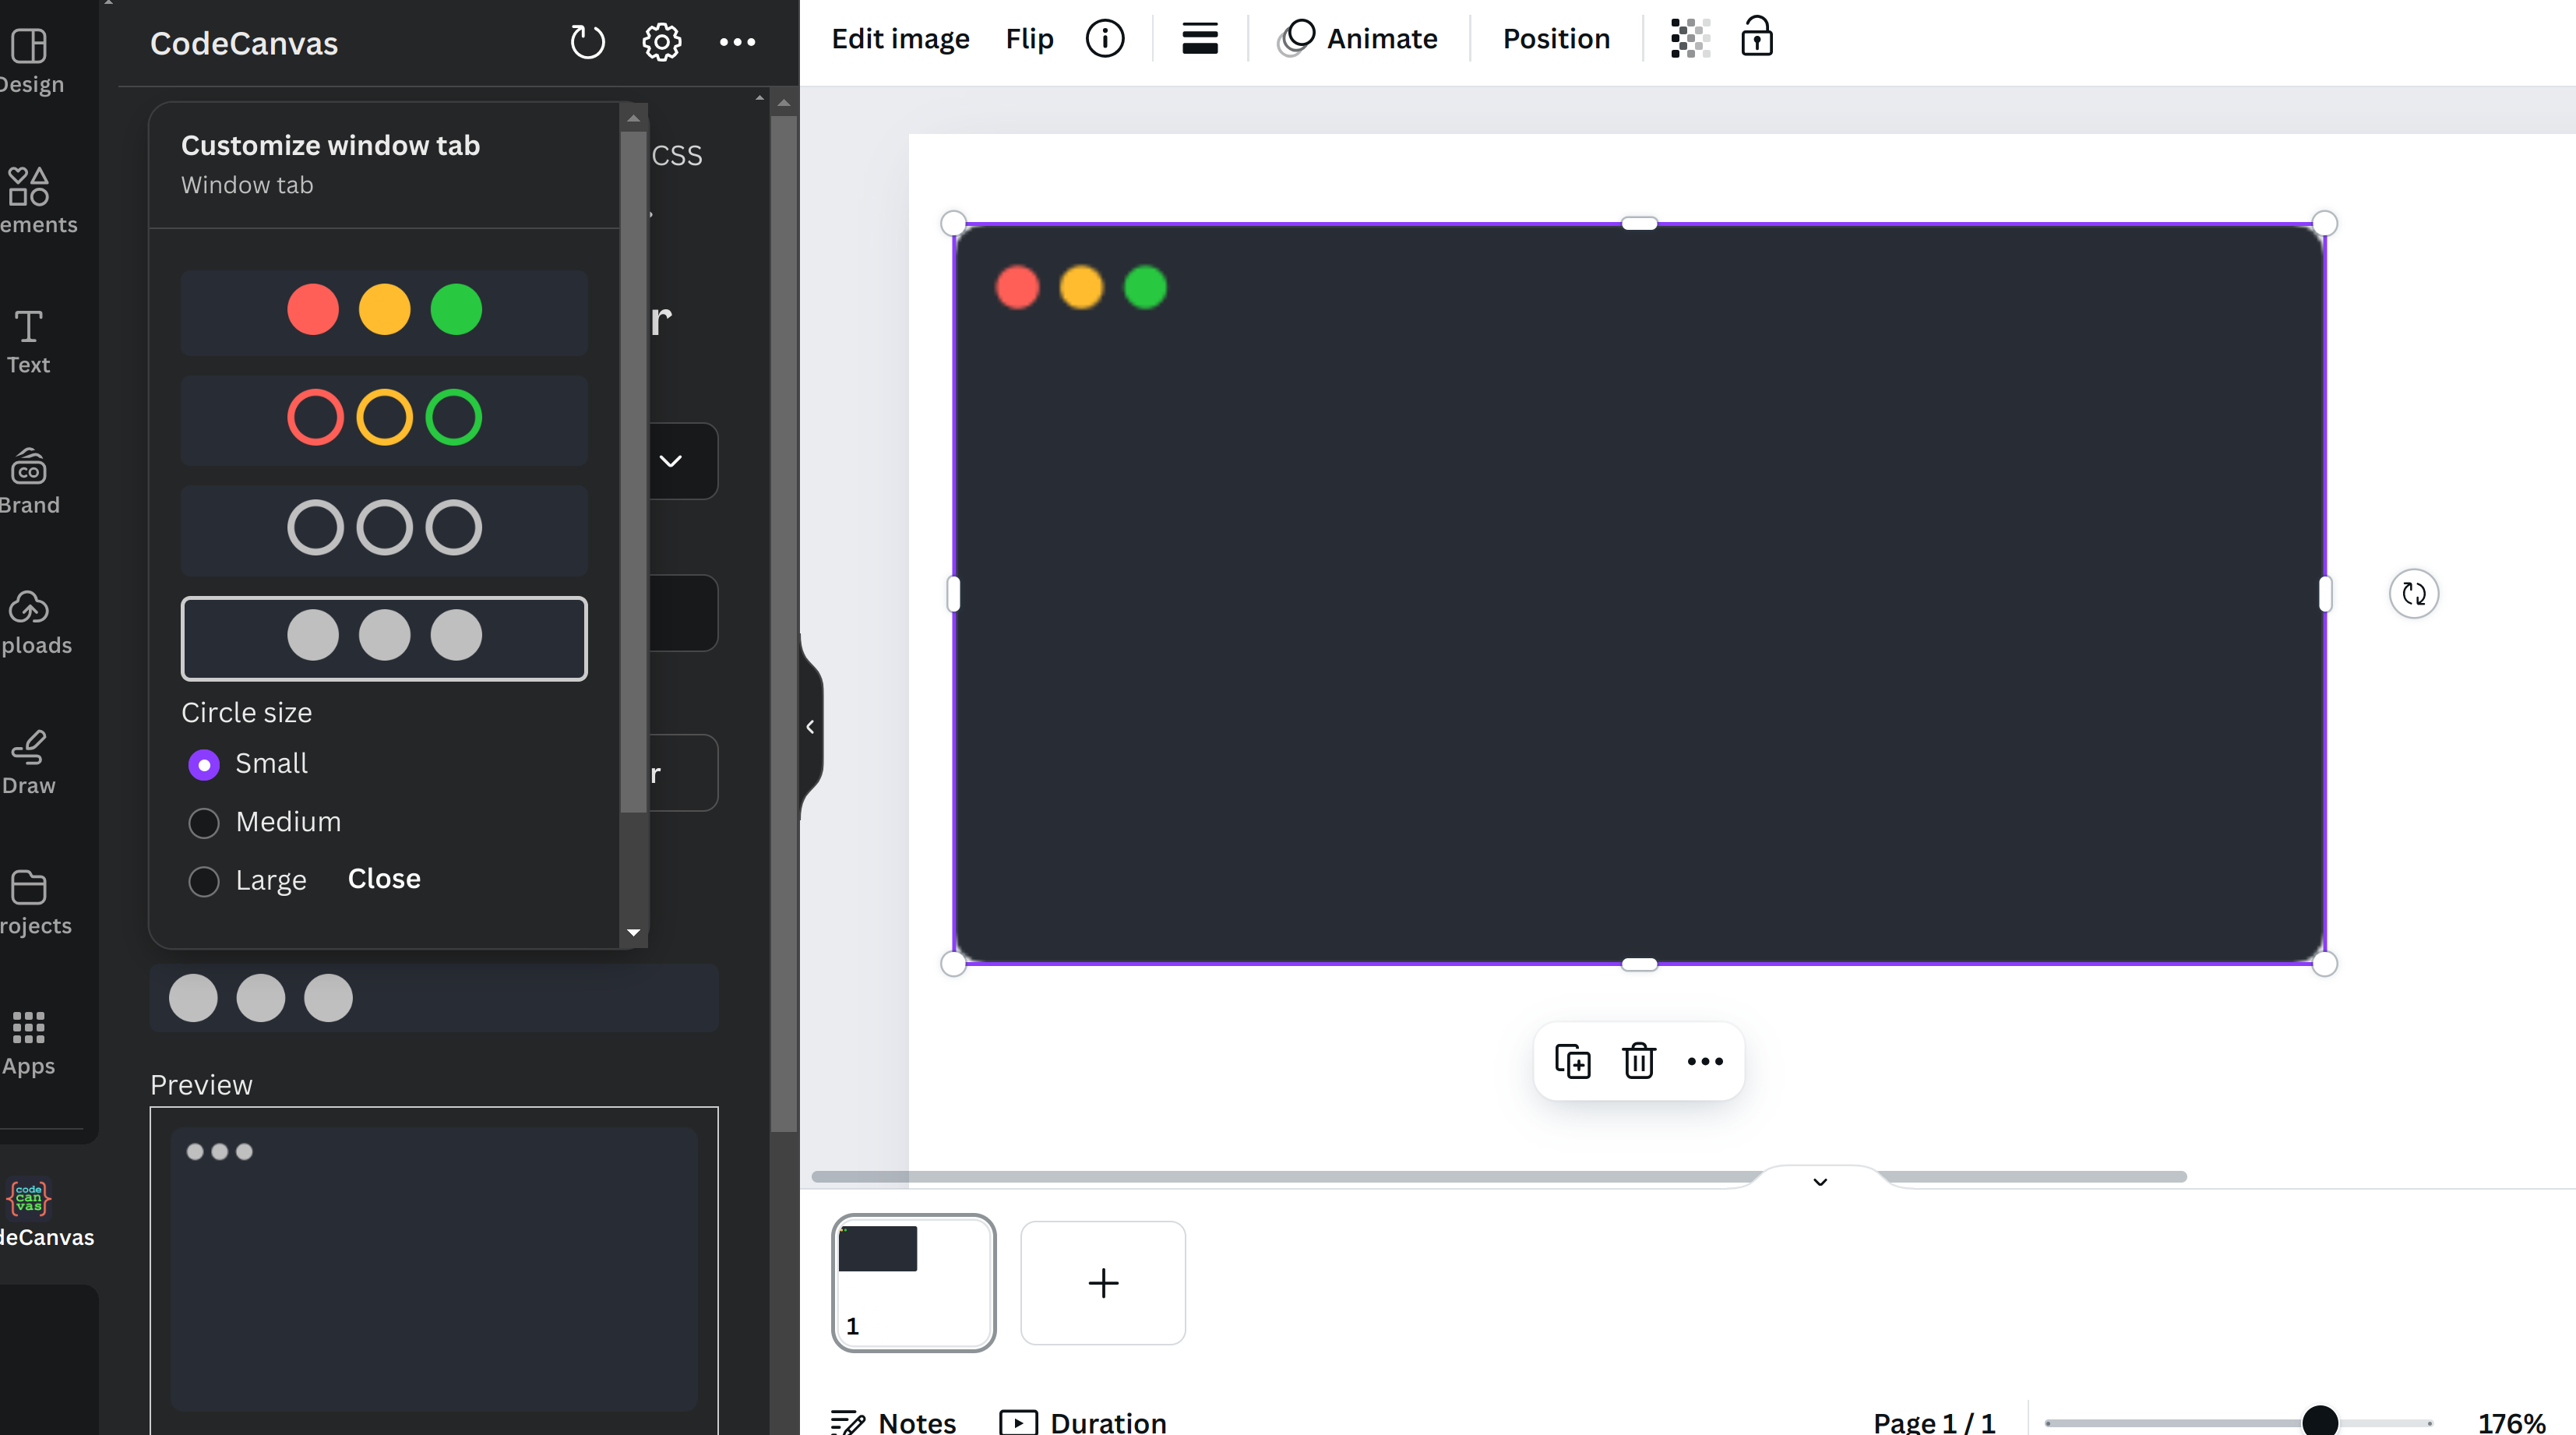Choose the solid colored circles style
This screenshot has height=1435, width=2576.
[384, 311]
